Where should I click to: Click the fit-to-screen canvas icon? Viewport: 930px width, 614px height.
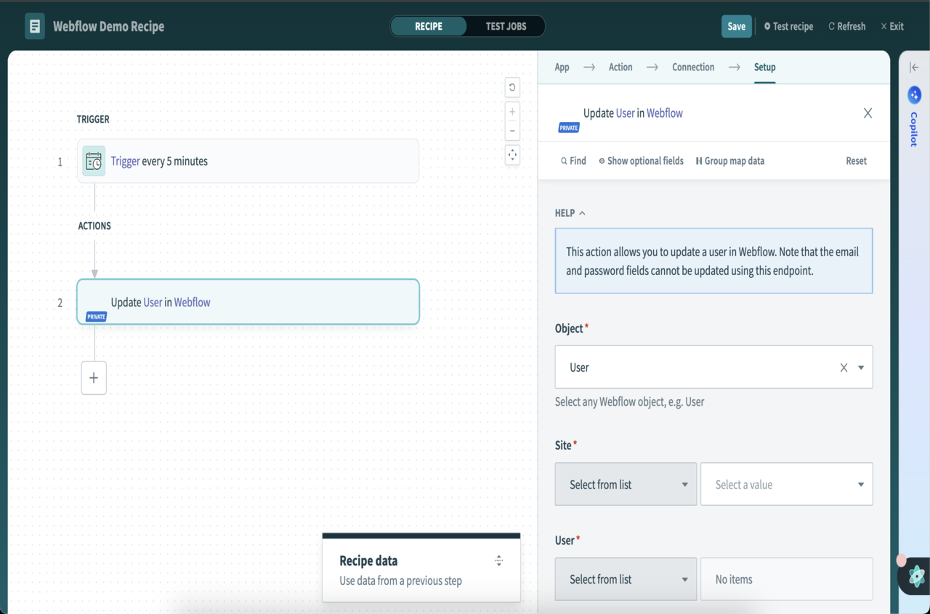coord(512,155)
